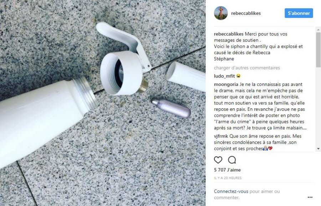Open rebeccablikes profile avatar
Image resolution: width=321 pixels, height=206 pixels.
pos(221,13)
